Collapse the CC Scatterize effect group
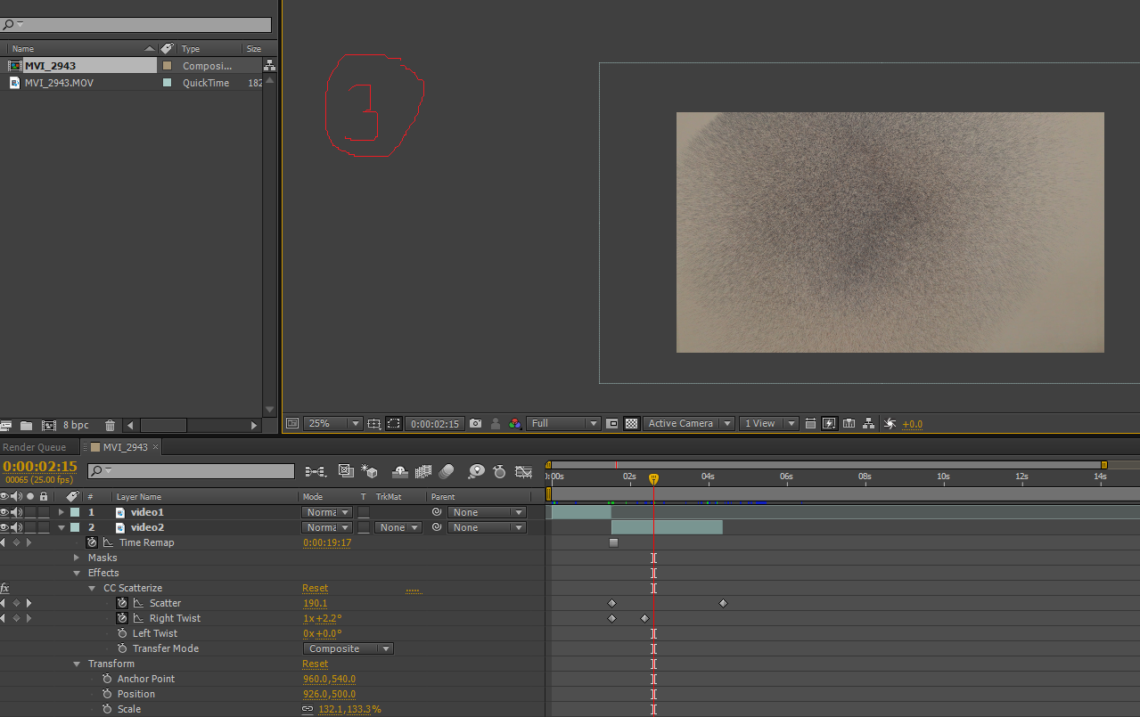The image size is (1140, 717). click(x=92, y=588)
